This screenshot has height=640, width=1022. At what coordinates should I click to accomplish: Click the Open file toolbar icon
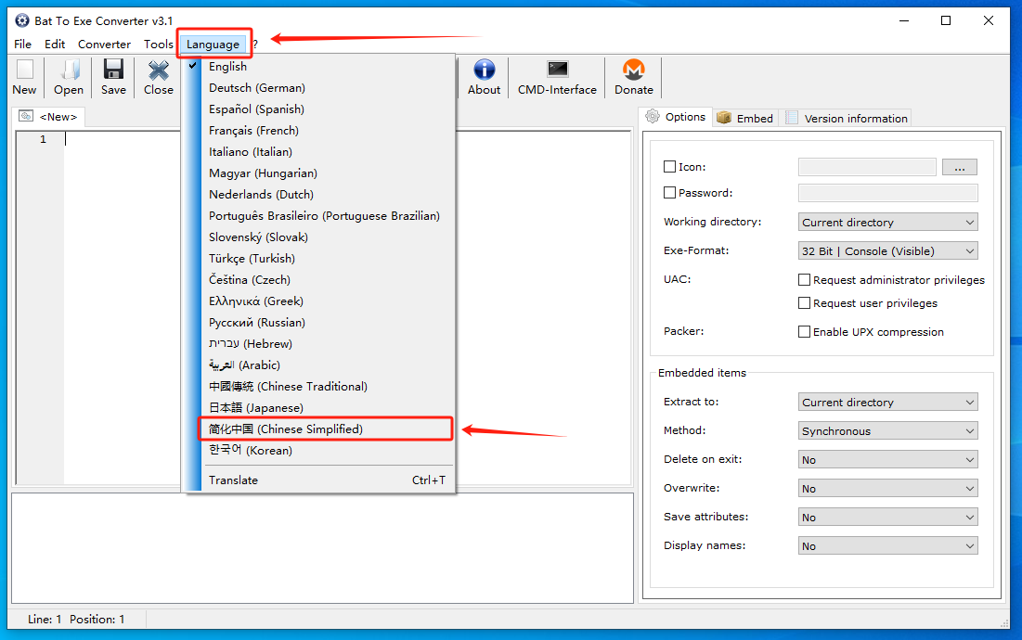69,70
